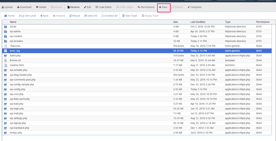Image resolution: width=276 pixels, height=141 pixels.
Task: Reload the file list
Action: 74,16
